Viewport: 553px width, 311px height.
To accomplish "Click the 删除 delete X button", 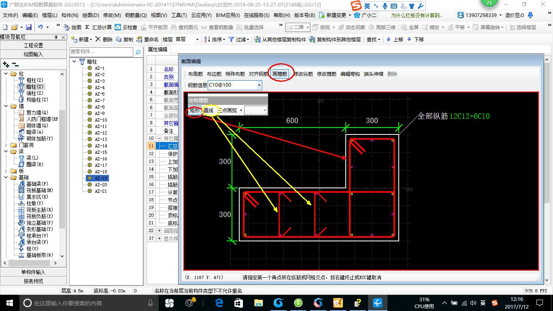I will (x=104, y=39).
